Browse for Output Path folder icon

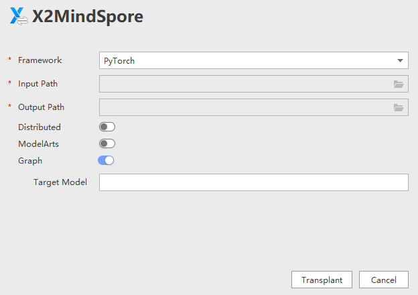pyautogui.click(x=399, y=107)
